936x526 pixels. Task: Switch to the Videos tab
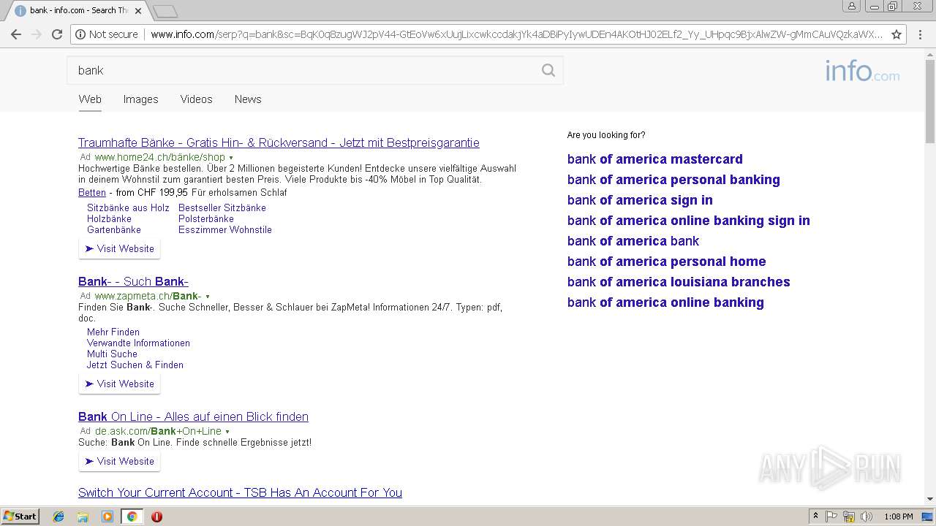(196, 99)
